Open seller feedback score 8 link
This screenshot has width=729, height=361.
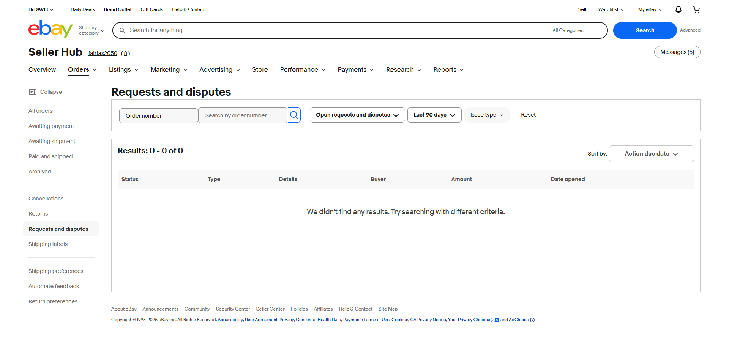click(126, 53)
